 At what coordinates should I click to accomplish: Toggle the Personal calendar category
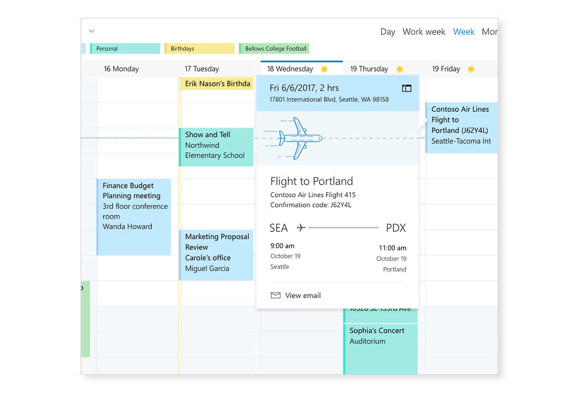pos(125,49)
